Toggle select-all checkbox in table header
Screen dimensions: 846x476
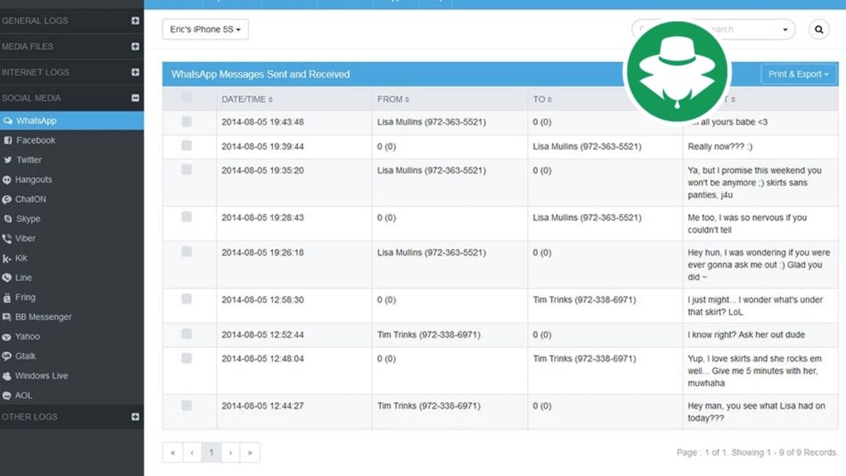(x=186, y=97)
